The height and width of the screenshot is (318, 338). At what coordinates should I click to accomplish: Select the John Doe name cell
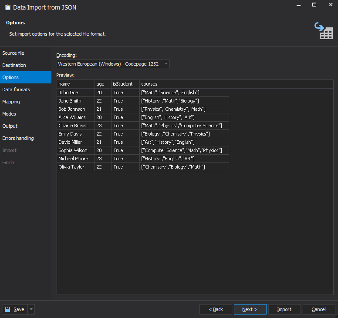coord(76,93)
